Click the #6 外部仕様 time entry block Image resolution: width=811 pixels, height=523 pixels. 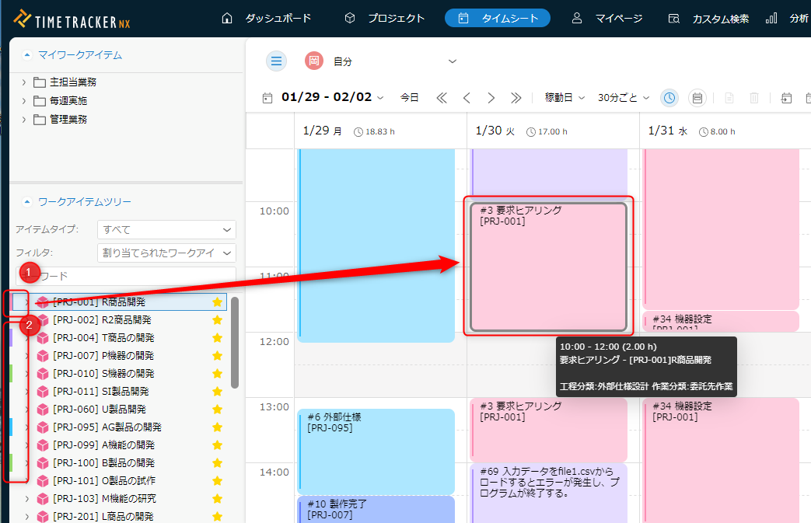[376, 439]
